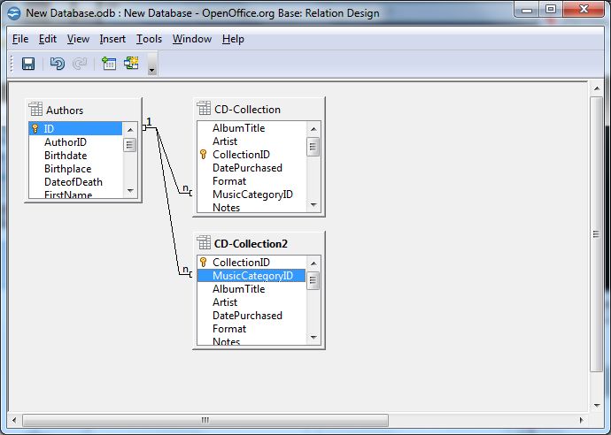Open the toolbar options dropdown arrow
The height and width of the screenshot is (435, 611).
coord(151,68)
